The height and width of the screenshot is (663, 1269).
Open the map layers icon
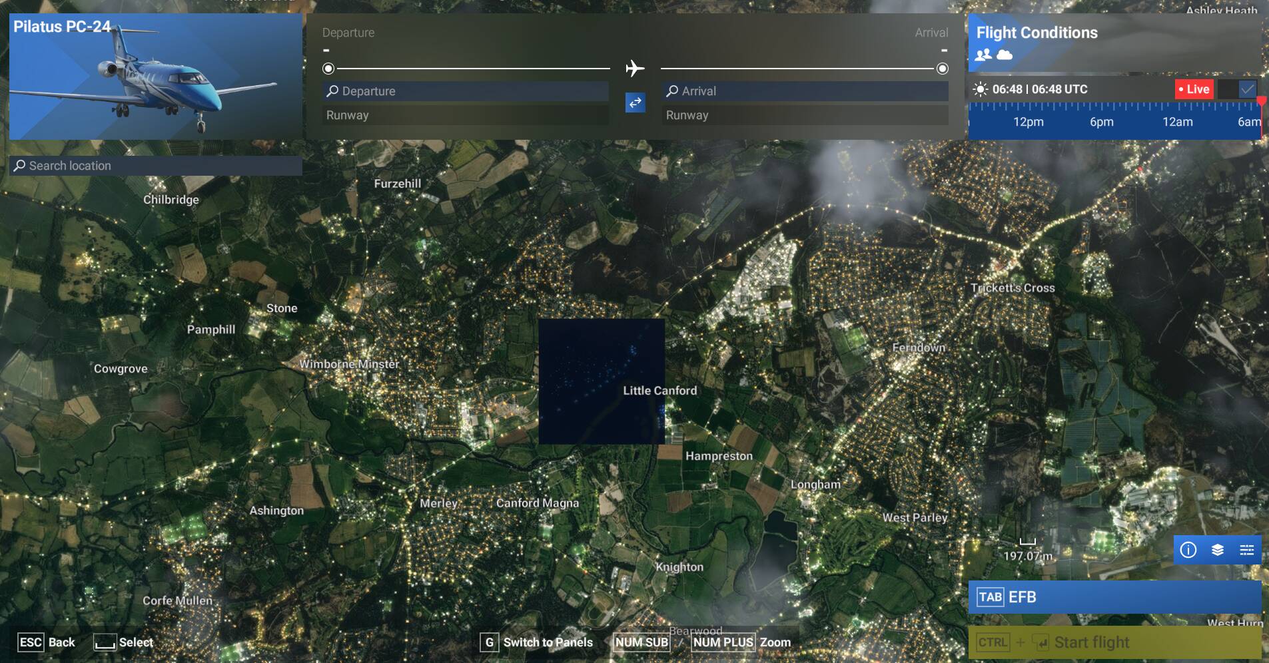[x=1218, y=550]
